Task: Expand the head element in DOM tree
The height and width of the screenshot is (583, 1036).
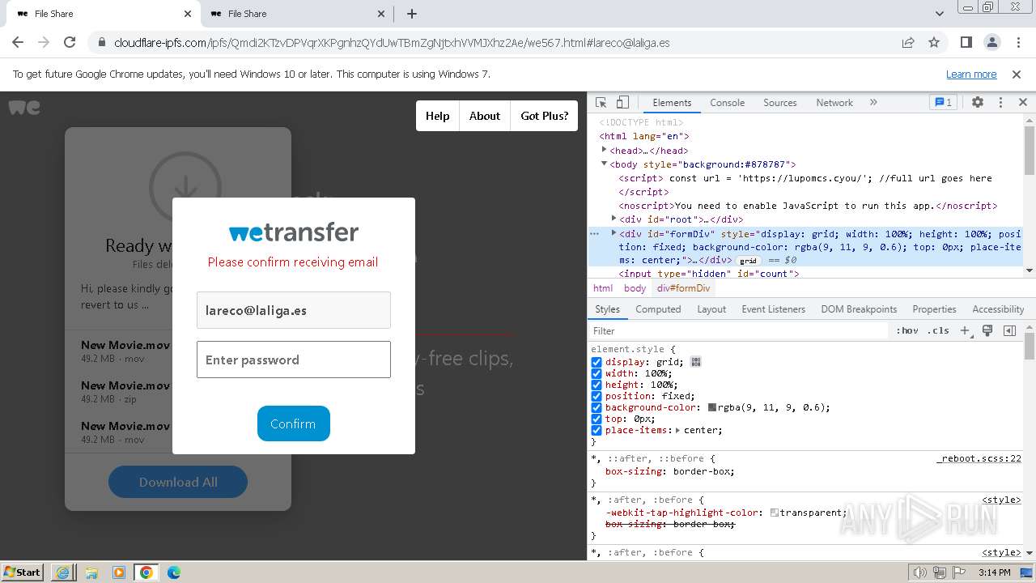Action: [604, 150]
